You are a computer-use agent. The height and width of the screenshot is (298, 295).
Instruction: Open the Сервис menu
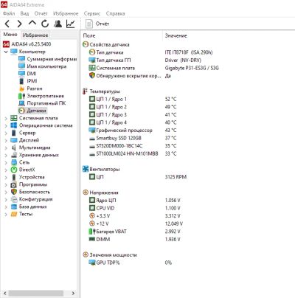[x=92, y=13]
